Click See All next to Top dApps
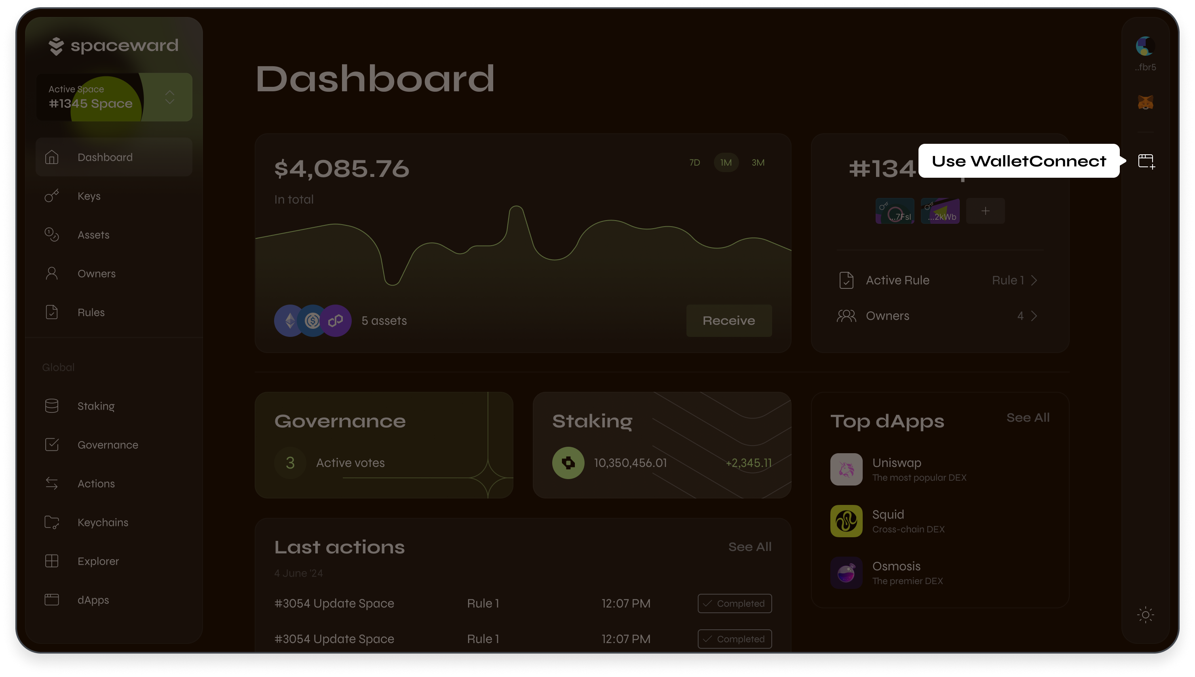 click(x=1028, y=418)
